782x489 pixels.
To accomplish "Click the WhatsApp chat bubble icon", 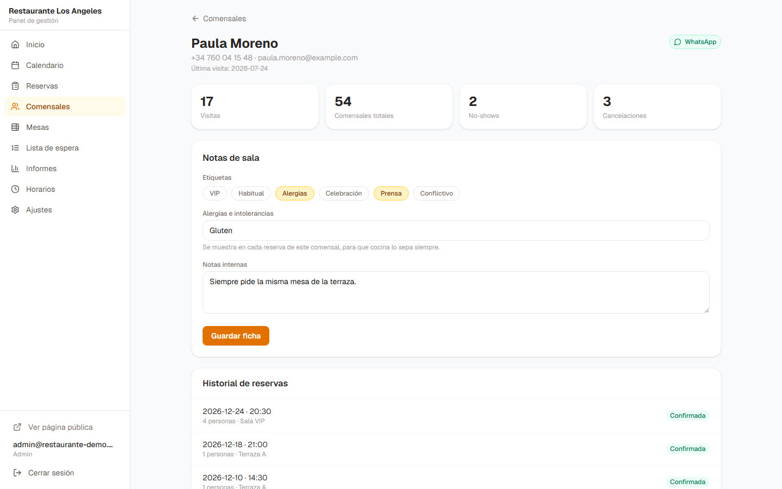I will [x=678, y=42].
